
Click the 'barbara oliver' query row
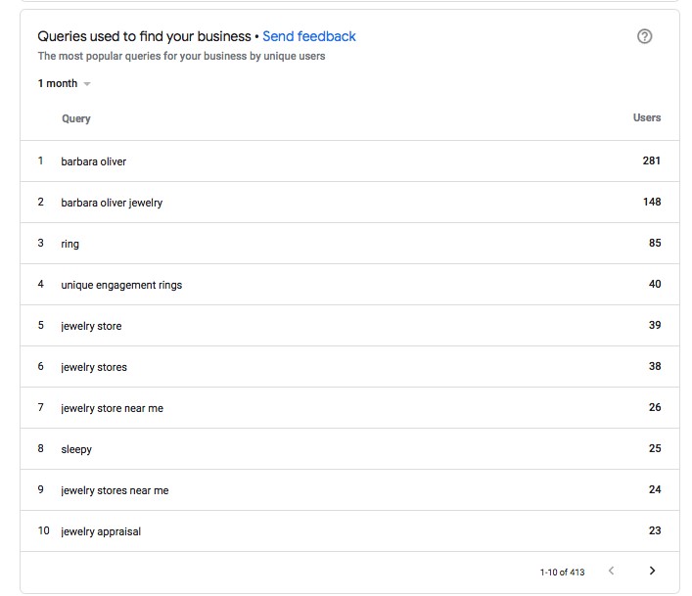[349, 161]
